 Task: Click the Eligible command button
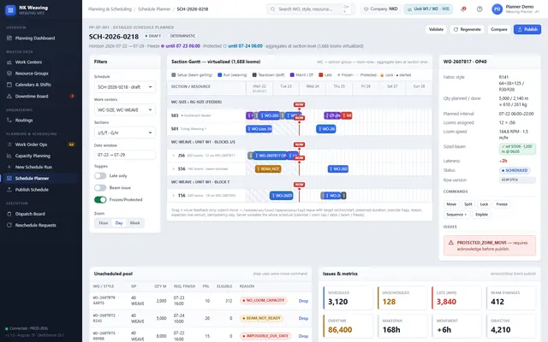tap(481, 215)
